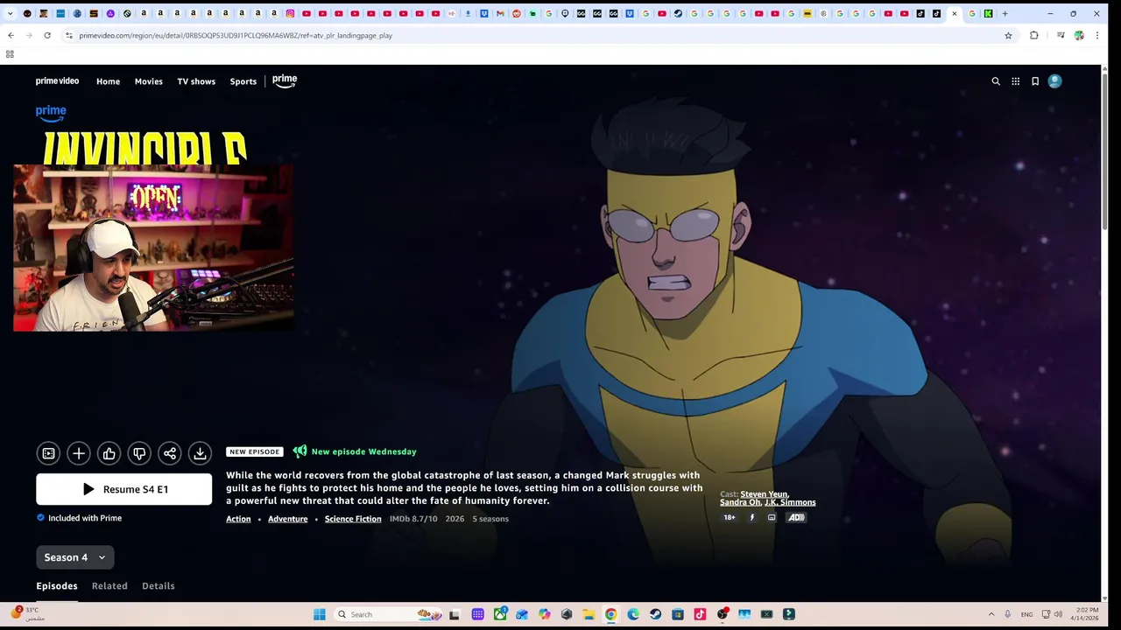Click the share icon
Image resolution: width=1121 pixels, height=630 pixels.
coord(170,453)
